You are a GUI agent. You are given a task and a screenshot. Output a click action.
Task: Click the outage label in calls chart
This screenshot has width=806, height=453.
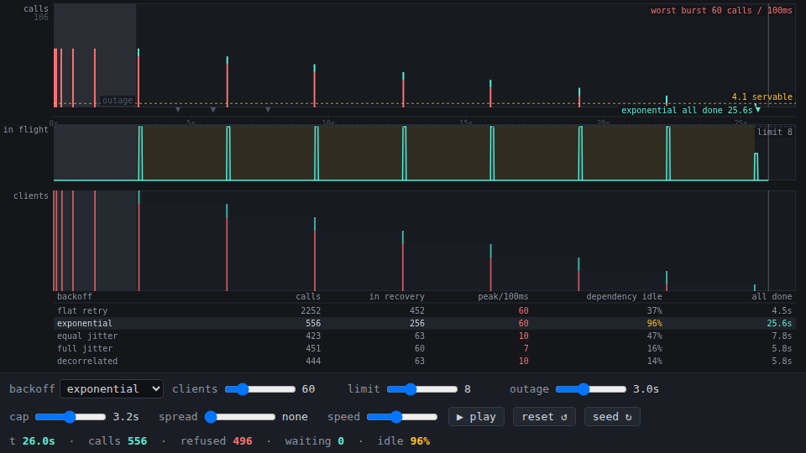118,100
